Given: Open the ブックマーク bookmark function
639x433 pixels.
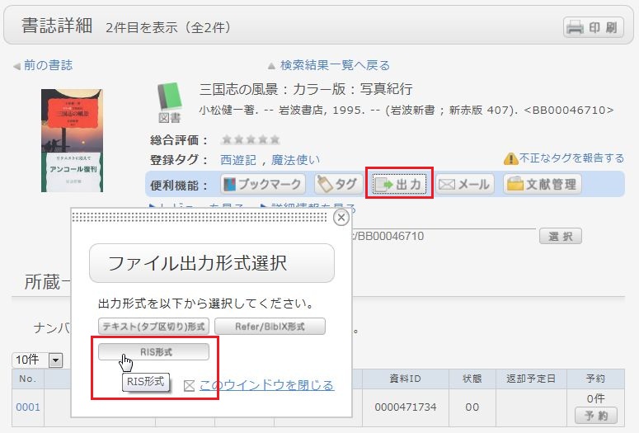Looking at the screenshot, I should (x=263, y=184).
